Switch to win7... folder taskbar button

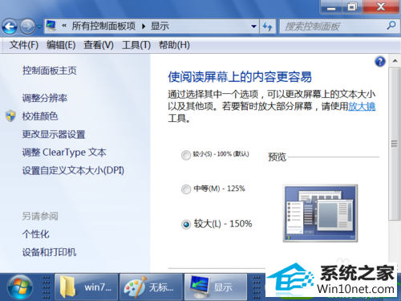click(x=86, y=287)
